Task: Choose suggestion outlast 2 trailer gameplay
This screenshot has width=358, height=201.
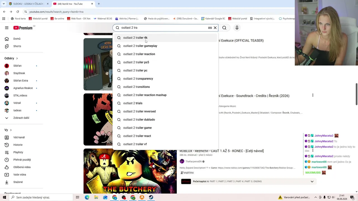Action: pyautogui.click(x=166, y=46)
